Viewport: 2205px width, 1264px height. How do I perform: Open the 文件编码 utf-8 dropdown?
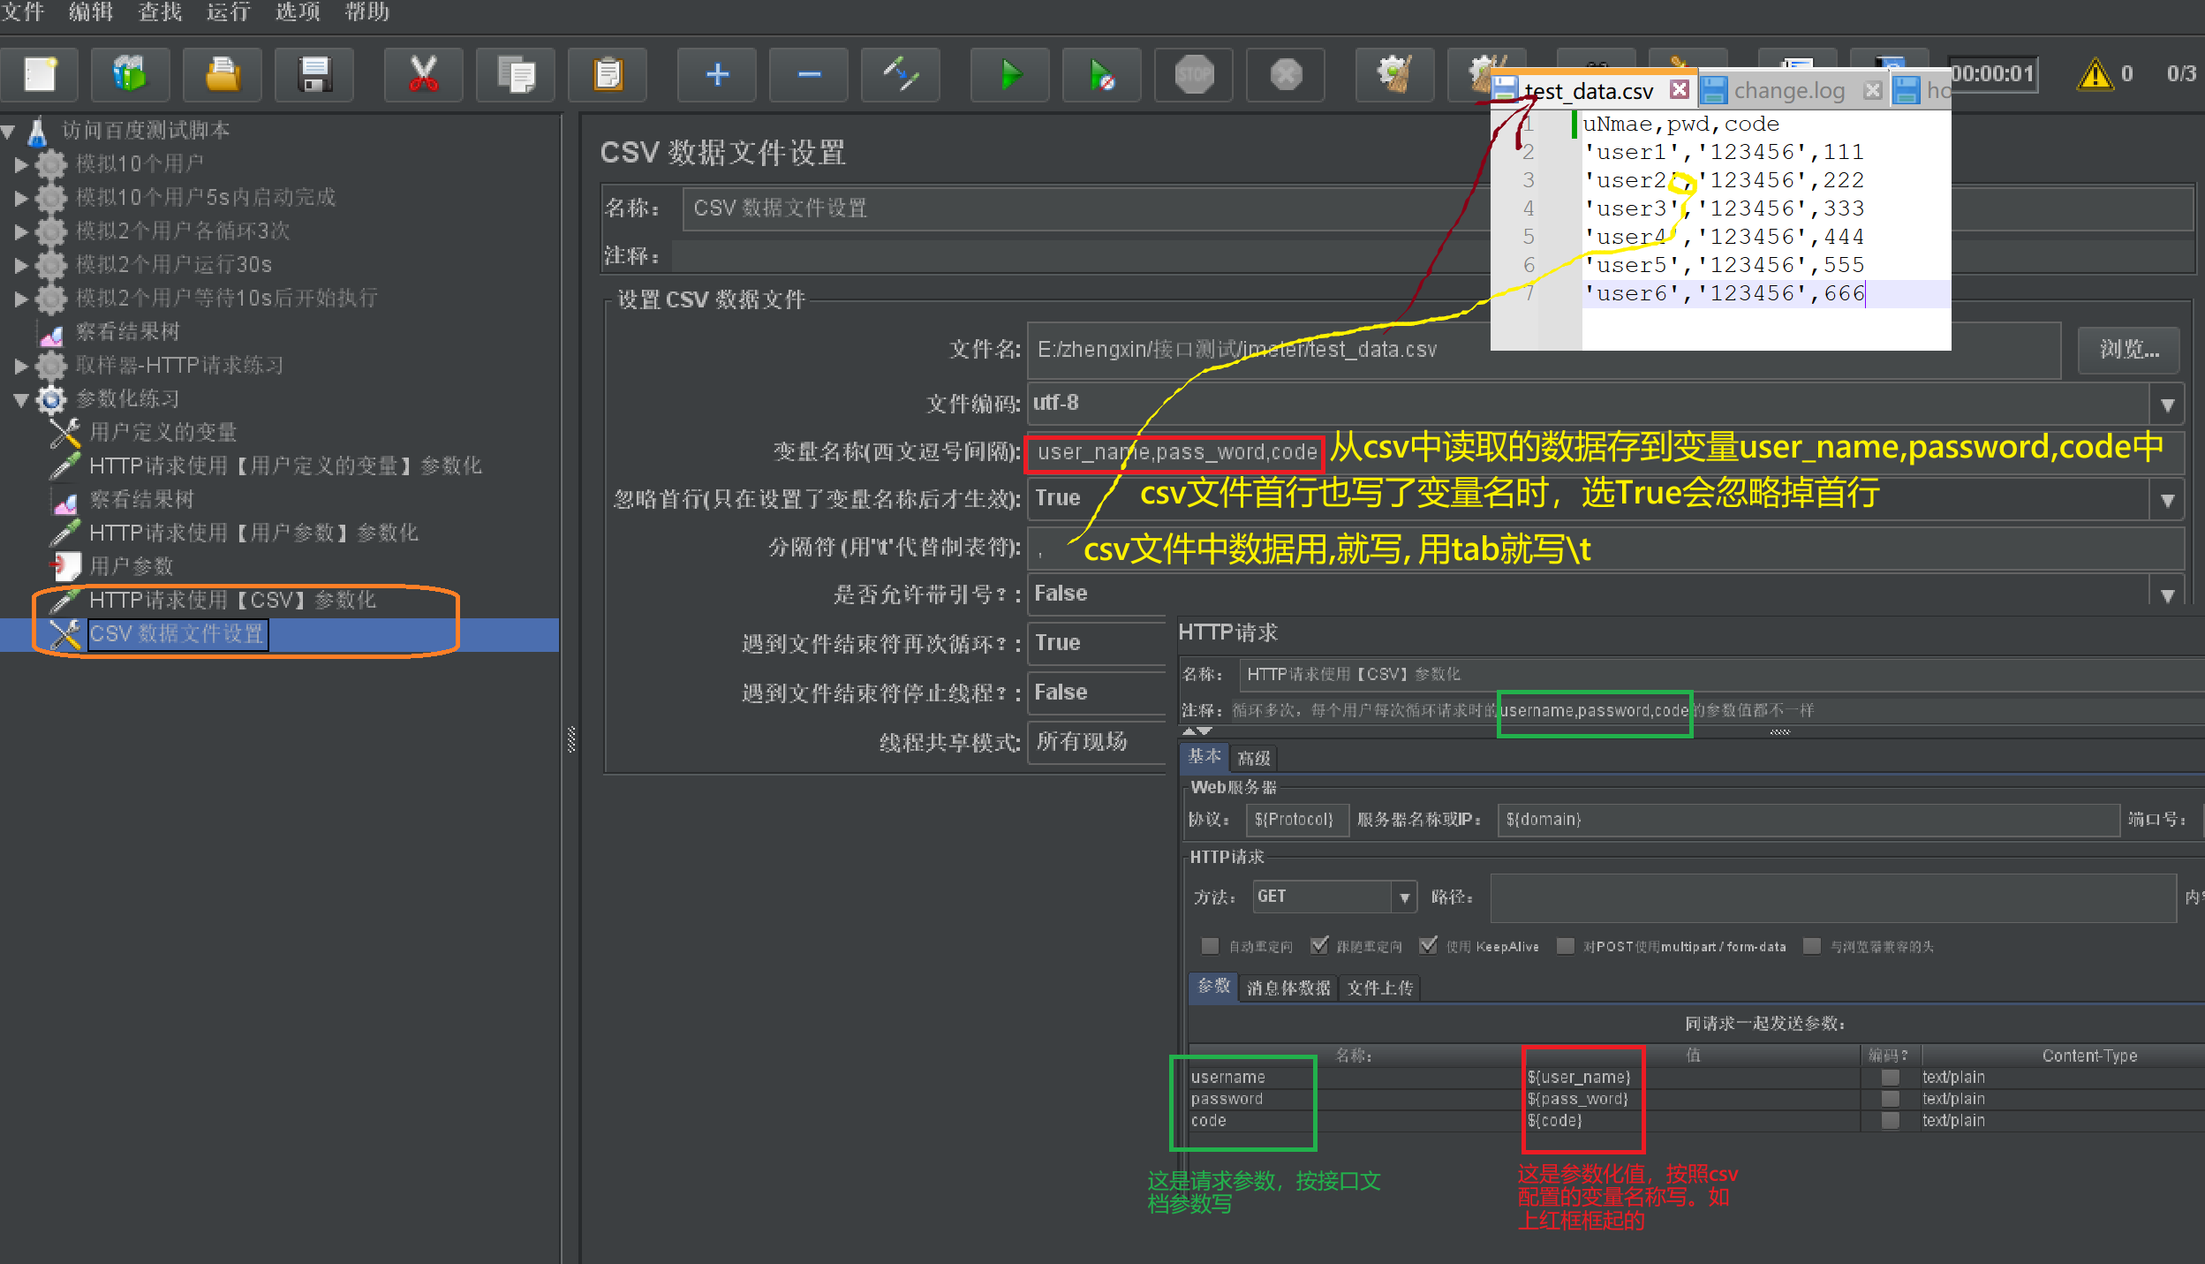[x=2166, y=405]
